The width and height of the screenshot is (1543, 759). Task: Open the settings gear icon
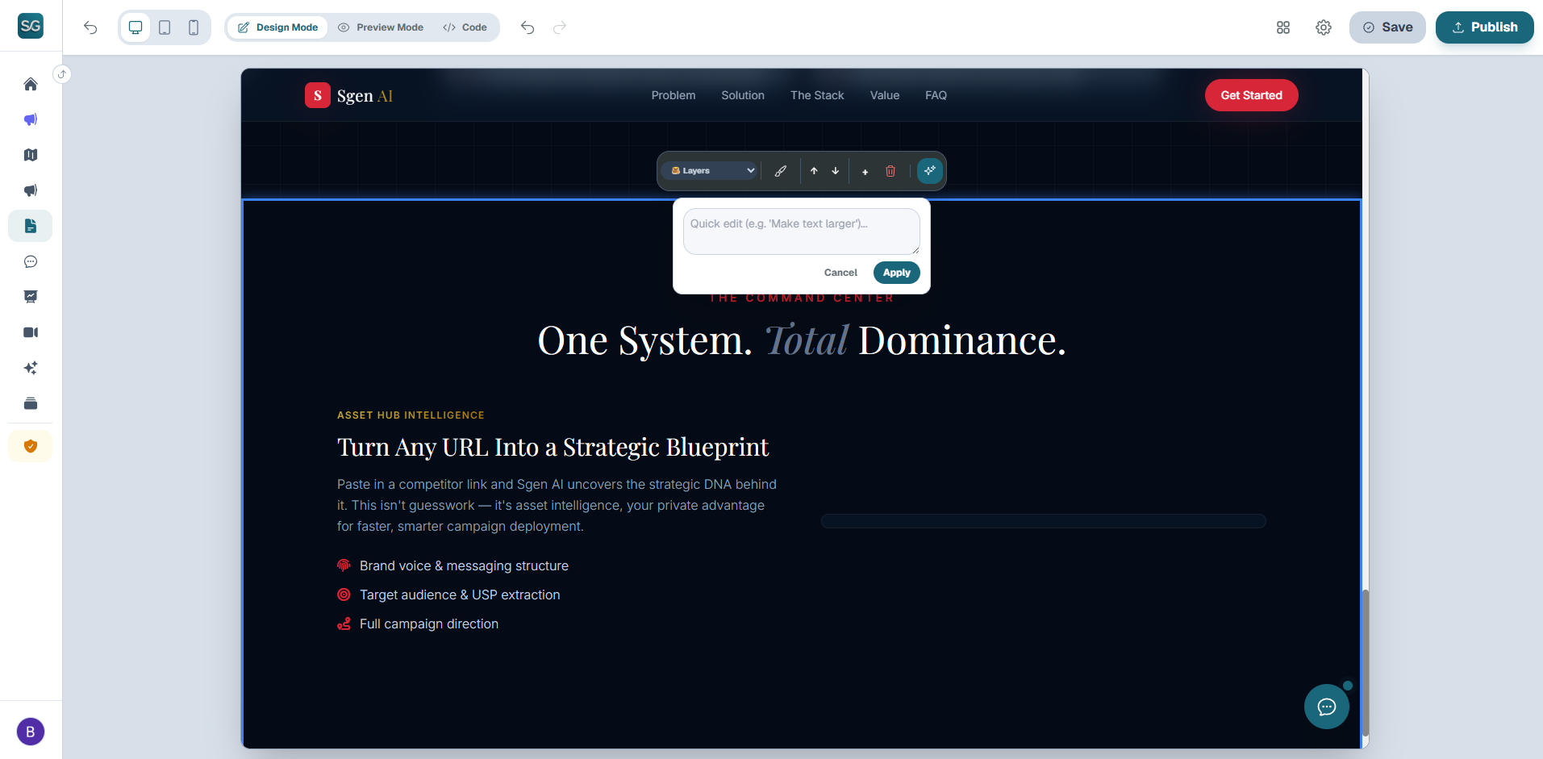[x=1324, y=27]
